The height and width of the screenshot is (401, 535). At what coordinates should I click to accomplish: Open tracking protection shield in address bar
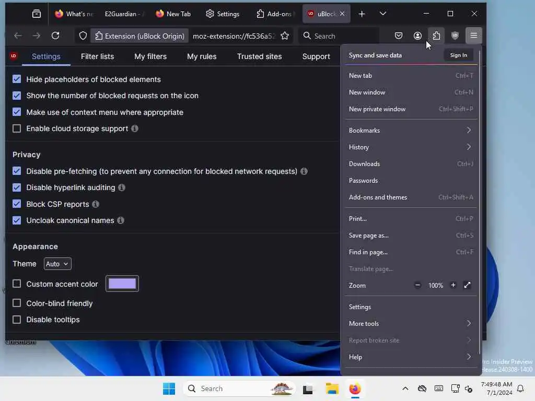[x=83, y=36]
